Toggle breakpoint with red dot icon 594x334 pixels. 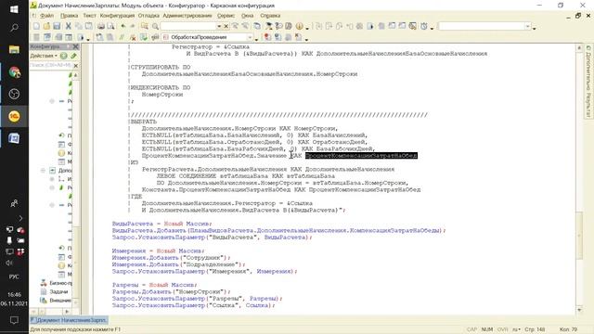(x=268, y=37)
